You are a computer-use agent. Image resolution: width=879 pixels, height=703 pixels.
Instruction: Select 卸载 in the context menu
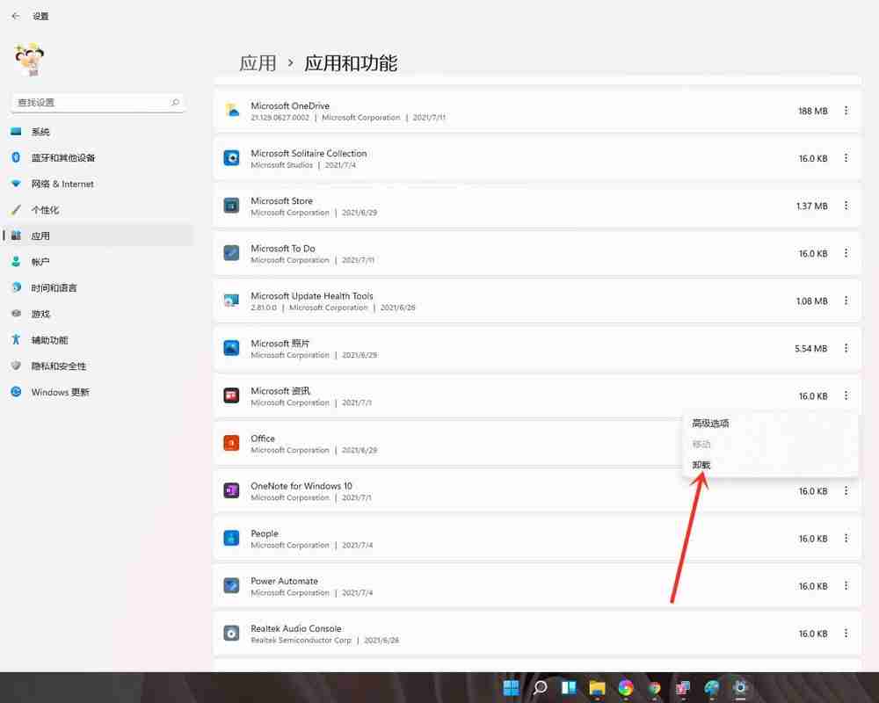click(x=701, y=465)
